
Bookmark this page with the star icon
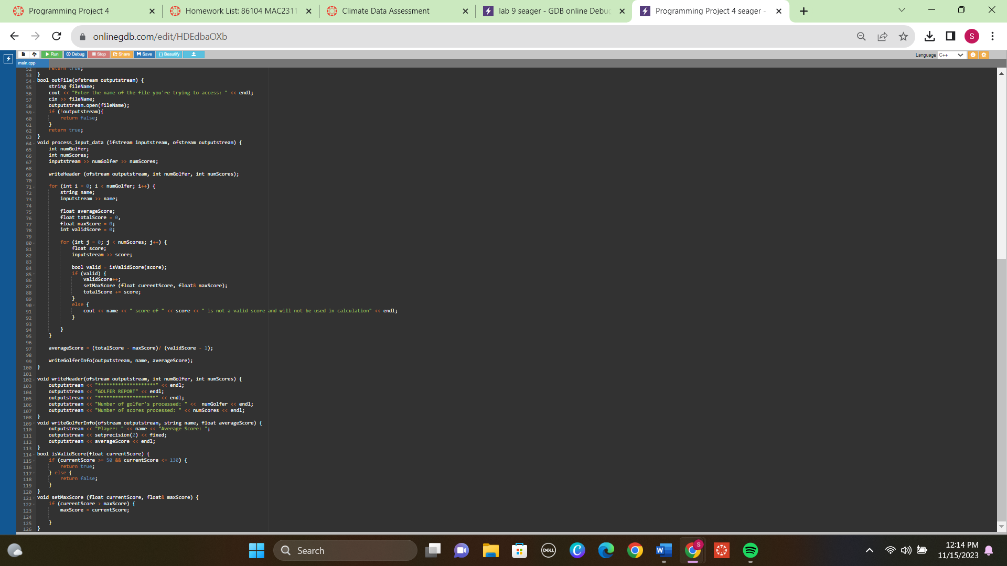(x=903, y=36)
